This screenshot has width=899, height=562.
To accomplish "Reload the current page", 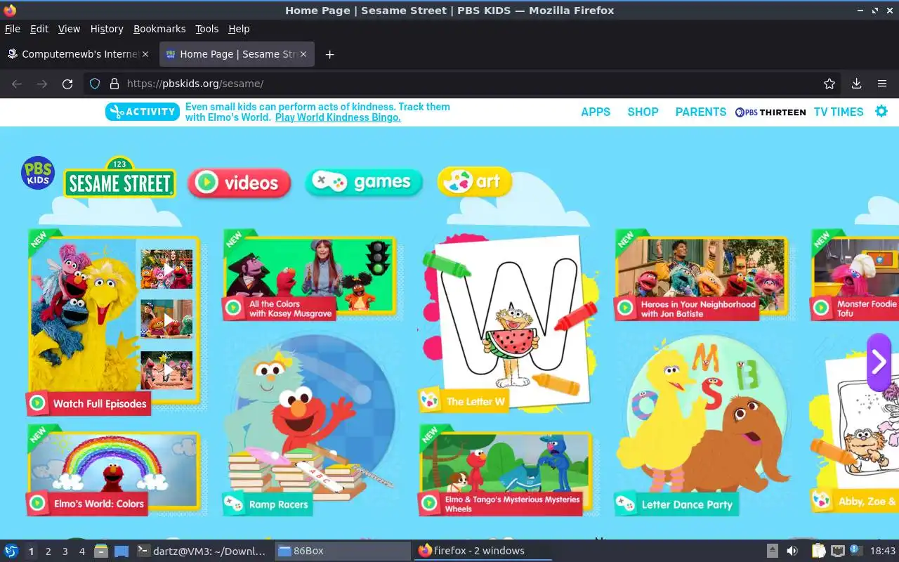I will coord(67,84).
